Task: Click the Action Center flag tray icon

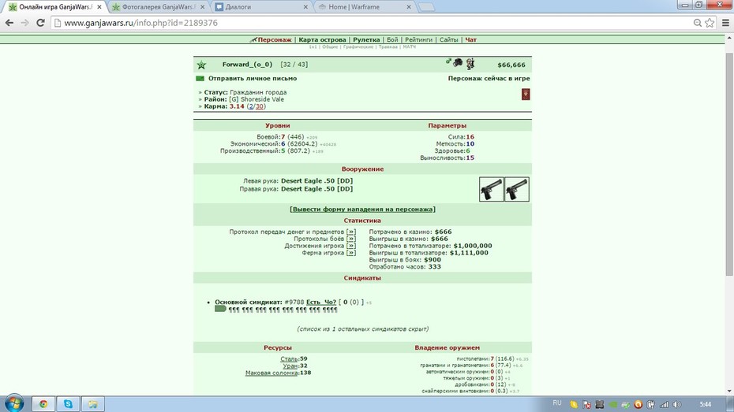Action: (586, 405)
